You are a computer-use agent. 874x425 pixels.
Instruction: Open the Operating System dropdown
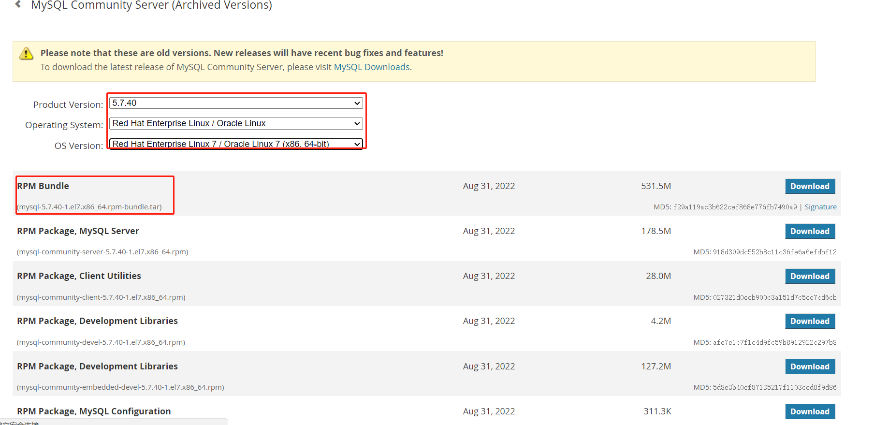tap(236, 123)
